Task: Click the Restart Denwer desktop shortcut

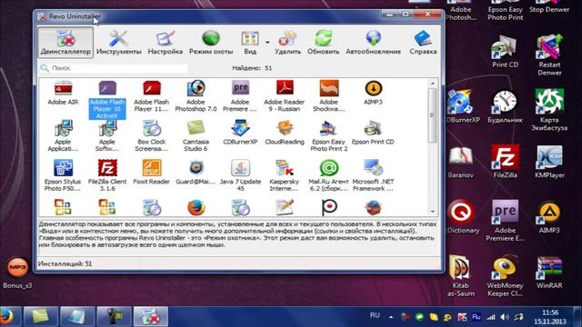Action: click(549, 54)
